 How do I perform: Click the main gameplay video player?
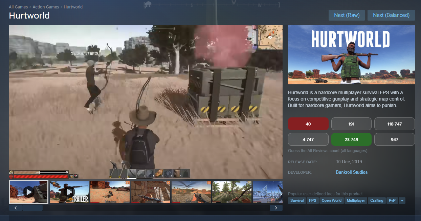[146, 102]
